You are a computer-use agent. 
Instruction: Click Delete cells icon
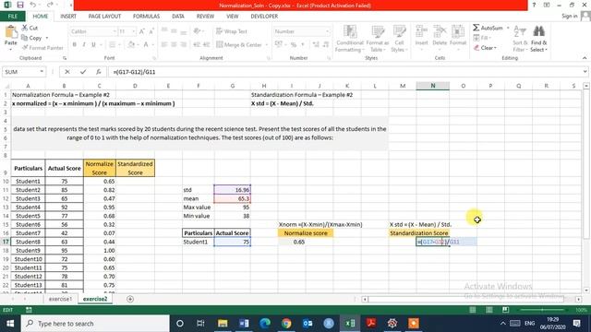[440, 31]
